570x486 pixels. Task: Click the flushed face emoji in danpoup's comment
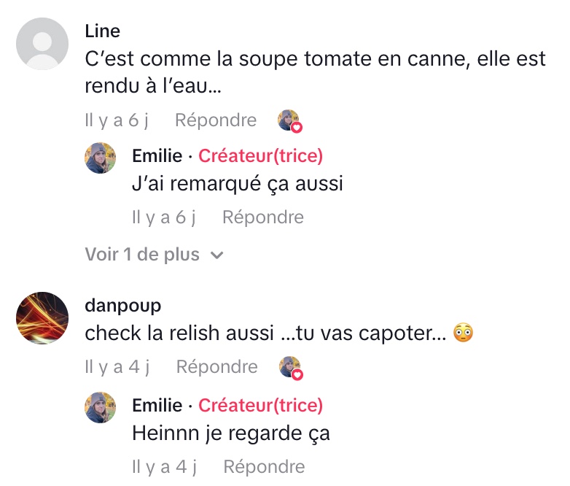463,333
